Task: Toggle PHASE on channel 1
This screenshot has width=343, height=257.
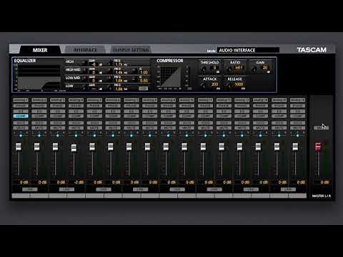Action: pyautogui.click(x=21, y=106)
